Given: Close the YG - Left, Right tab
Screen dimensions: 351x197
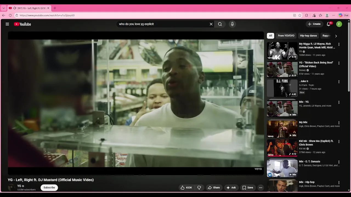Looking at the screenshot, I should (48, 8).
